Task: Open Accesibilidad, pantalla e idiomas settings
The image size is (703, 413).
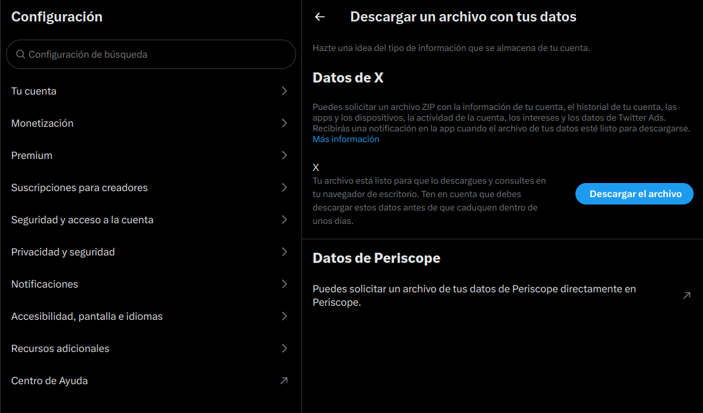Action: 87,316
